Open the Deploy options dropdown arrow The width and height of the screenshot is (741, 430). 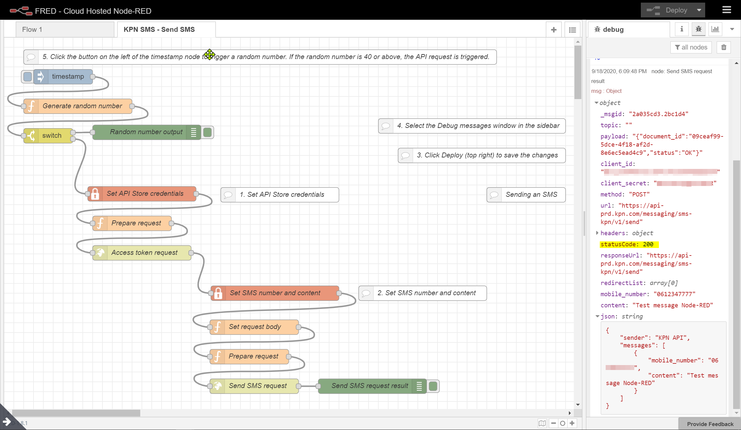pos(699,10)
